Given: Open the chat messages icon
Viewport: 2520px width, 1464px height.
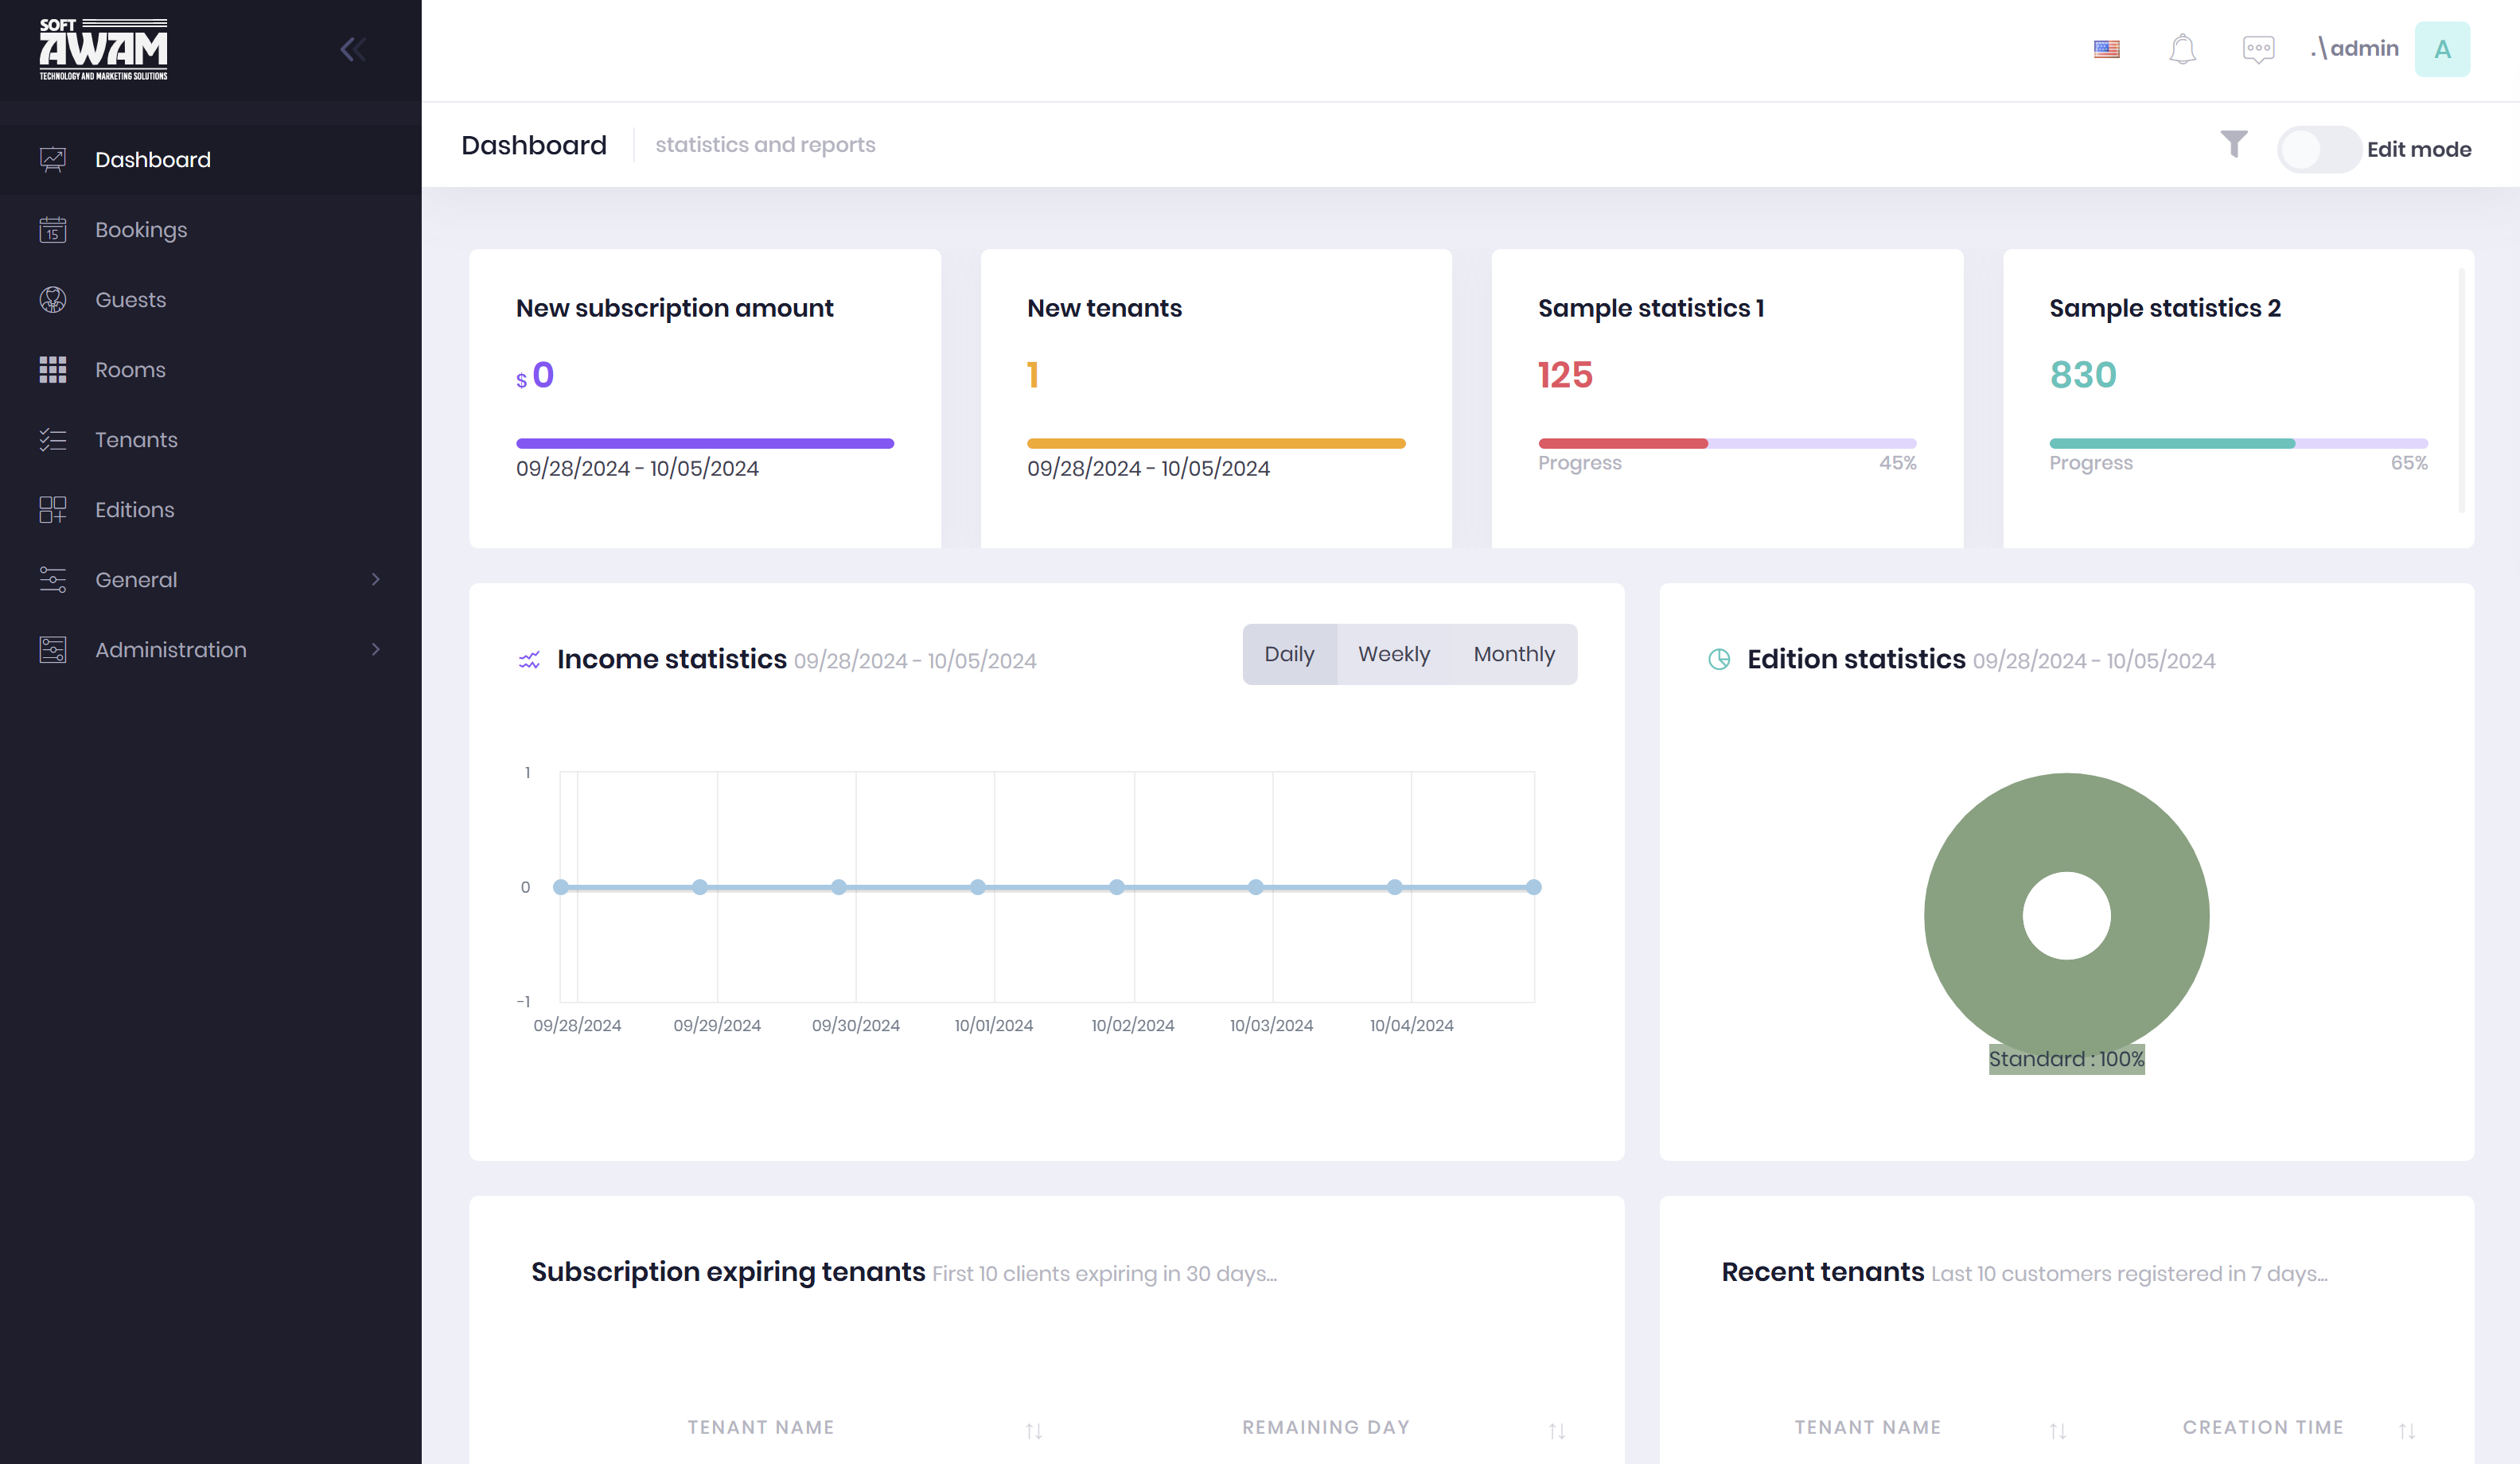Looking at the screenshot, I should [2258, 49].
